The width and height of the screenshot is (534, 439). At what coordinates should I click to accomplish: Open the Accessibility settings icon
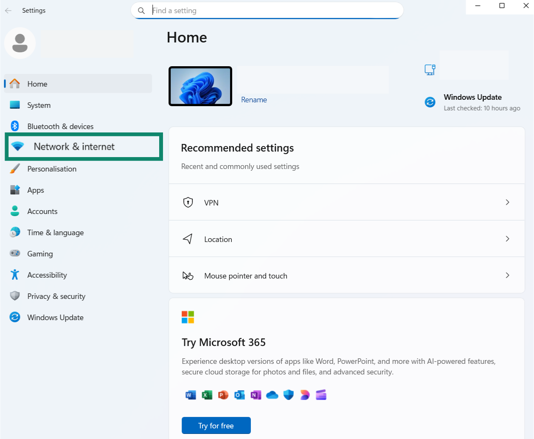(14, 275)
